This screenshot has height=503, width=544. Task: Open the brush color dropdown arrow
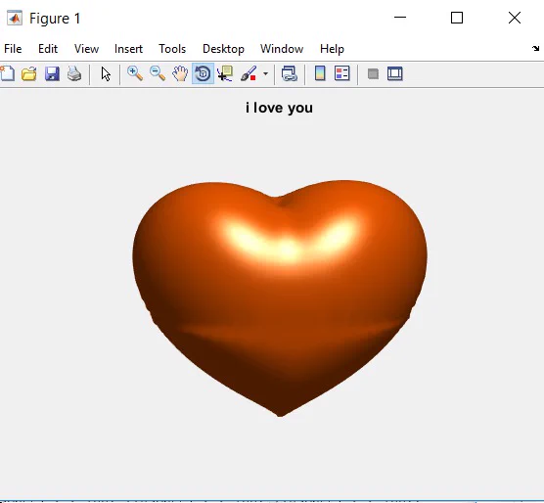click(x=265, y=73)
